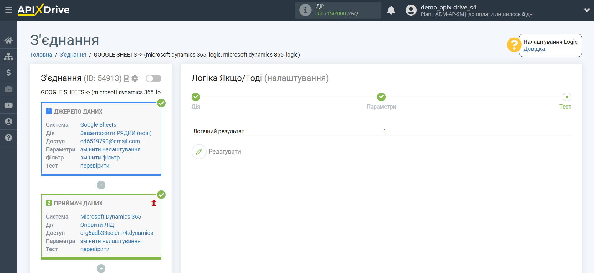
Task: Open Оновити ЛІД action link
Action: [x=97, y=225]
